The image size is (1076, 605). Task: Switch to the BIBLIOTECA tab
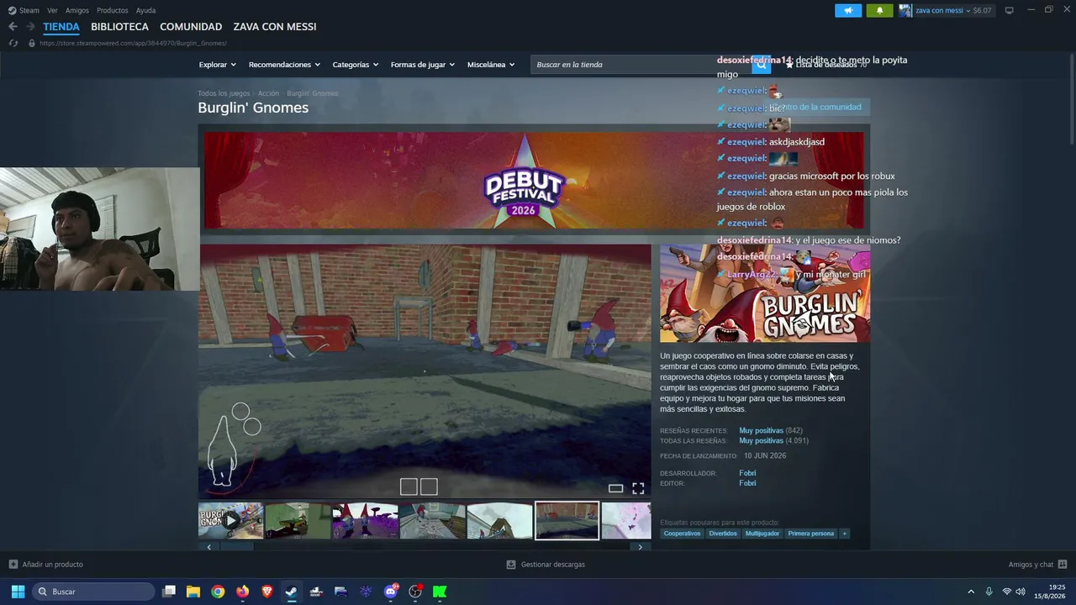click(119, 27)
